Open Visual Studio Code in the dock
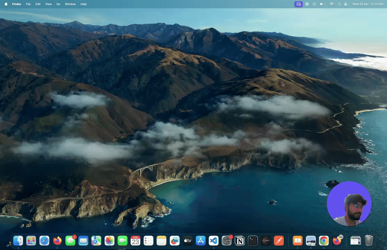This screenshot has height=250, width=387. (x=214, y=241)
